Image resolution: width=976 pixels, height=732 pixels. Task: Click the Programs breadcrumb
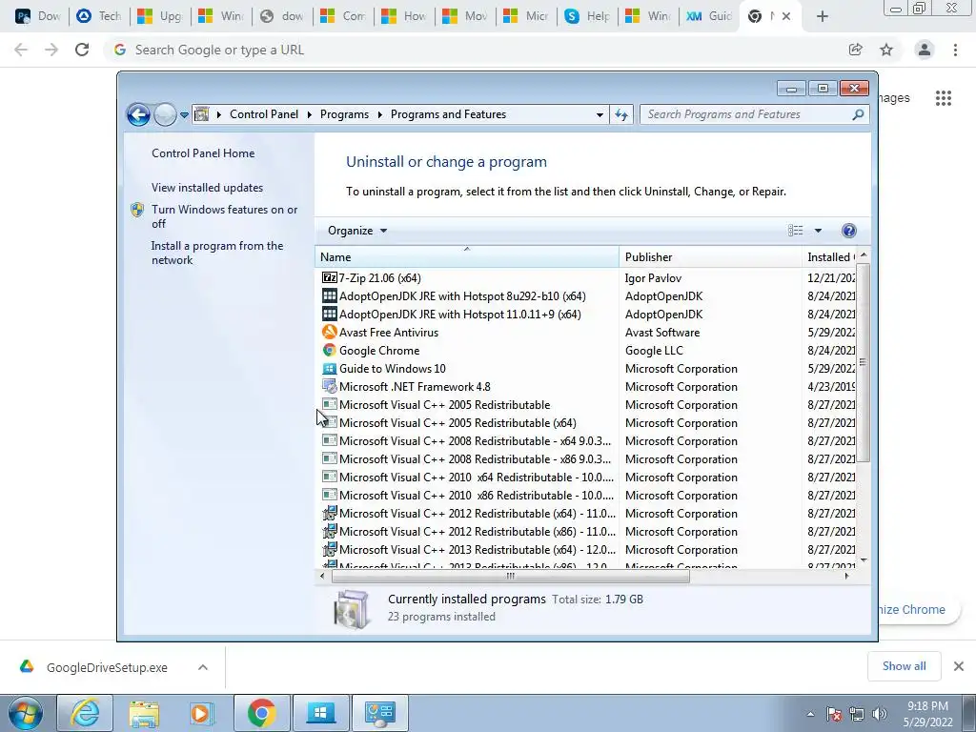[x=344, y=114]
